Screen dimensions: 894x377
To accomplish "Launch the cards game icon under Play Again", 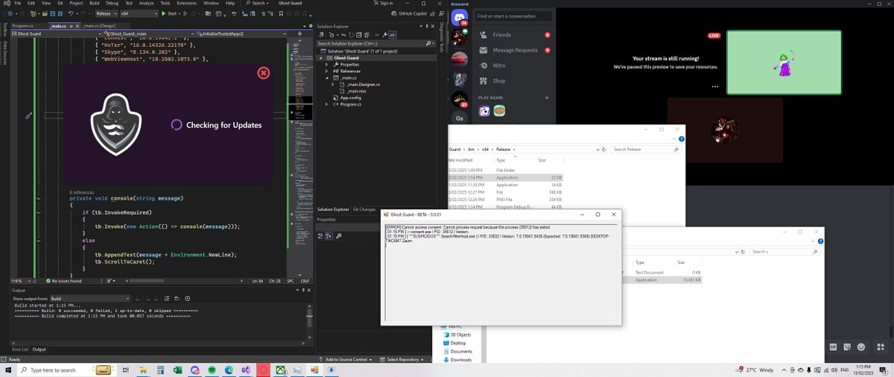I will (484, 111).
